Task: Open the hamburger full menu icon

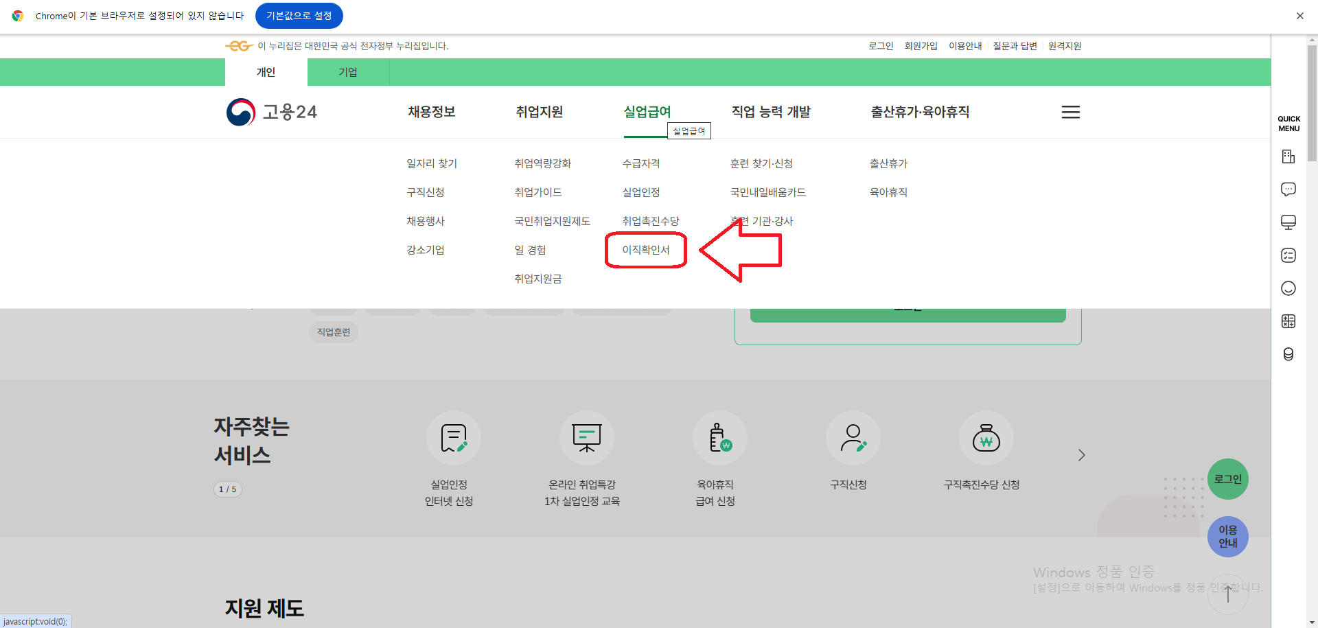Action: (x=1070, y=112)
